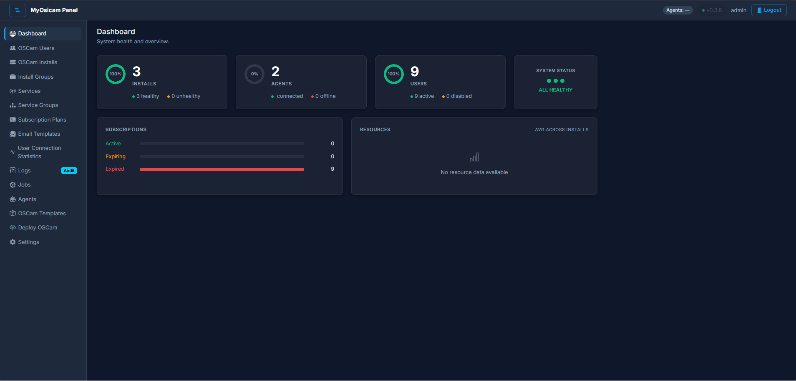Click the MyOsicam Panel title

[54, 10]
